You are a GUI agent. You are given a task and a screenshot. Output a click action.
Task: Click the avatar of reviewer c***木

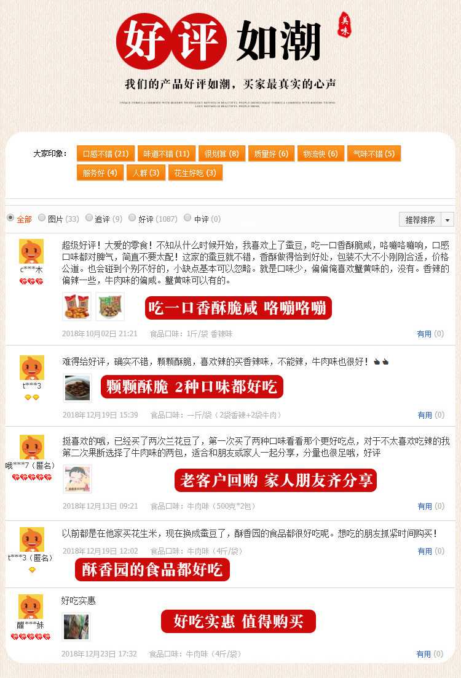click(31, 251)
